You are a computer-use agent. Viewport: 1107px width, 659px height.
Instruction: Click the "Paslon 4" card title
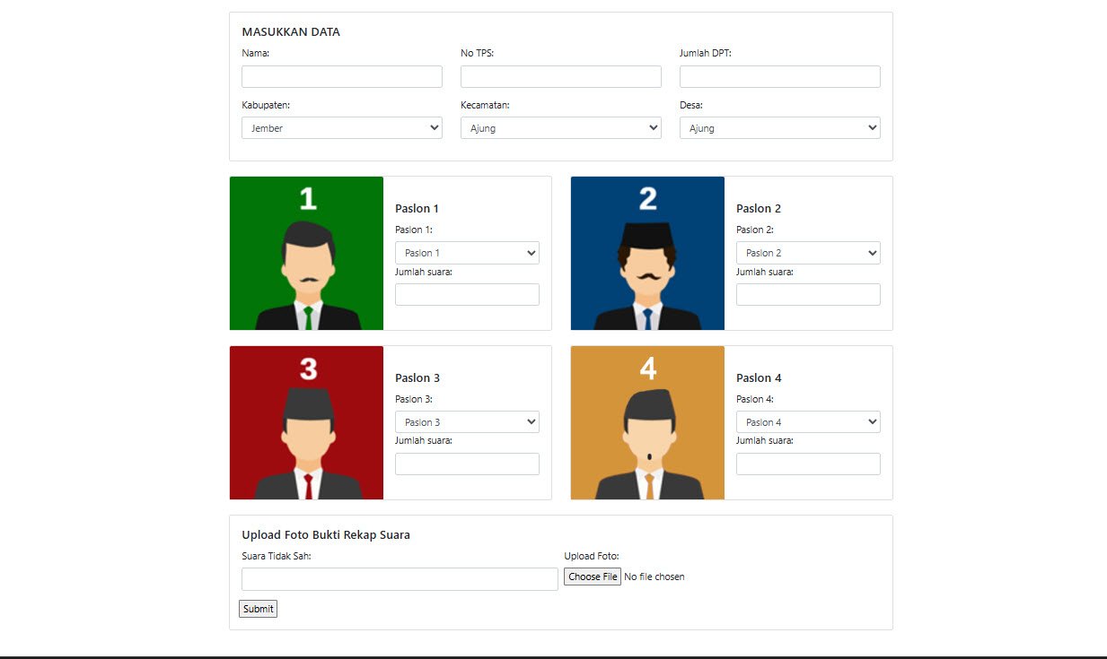[759, 378]
